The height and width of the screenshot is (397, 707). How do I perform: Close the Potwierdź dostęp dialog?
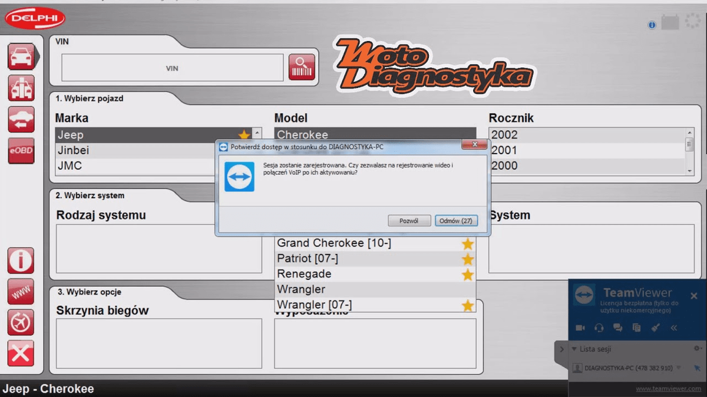tap(475, 145)
